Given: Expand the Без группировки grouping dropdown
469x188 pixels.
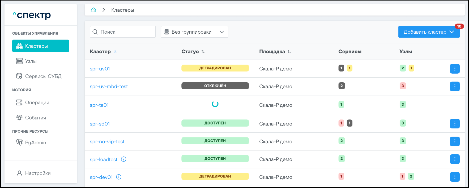Looking at the screenshot, I should [x=194, y=32].
